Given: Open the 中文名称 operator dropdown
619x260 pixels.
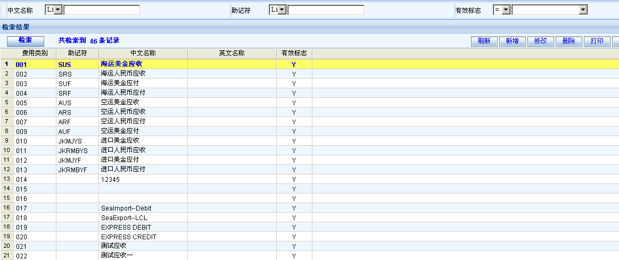Looking at the screenshot, I should pos(57,10).
